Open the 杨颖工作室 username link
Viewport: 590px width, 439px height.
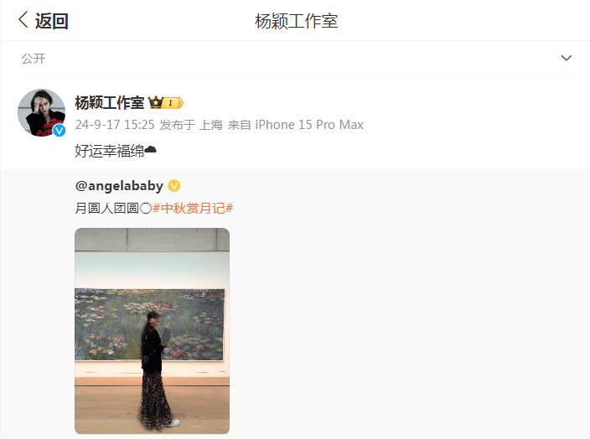point(109,103)
